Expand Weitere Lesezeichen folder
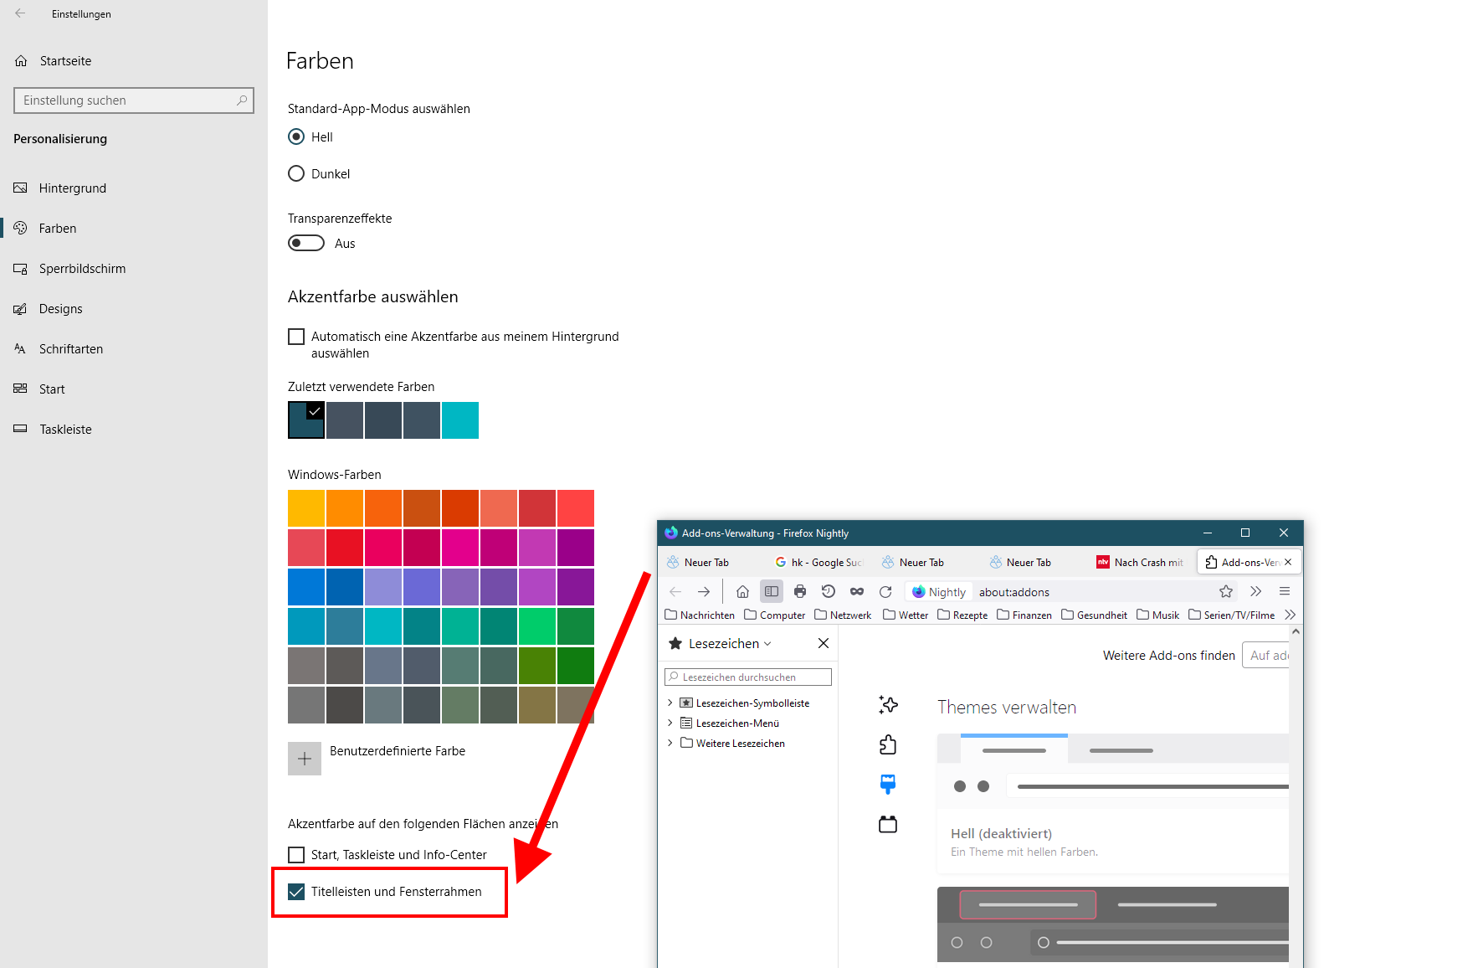1483x968 pixels. [670, 744]
